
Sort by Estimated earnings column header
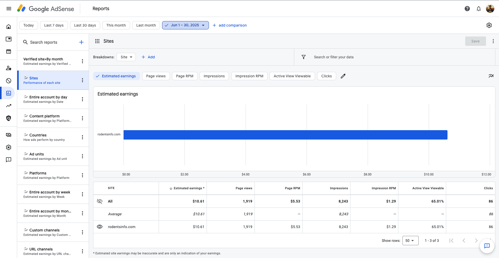pos(187,188)
